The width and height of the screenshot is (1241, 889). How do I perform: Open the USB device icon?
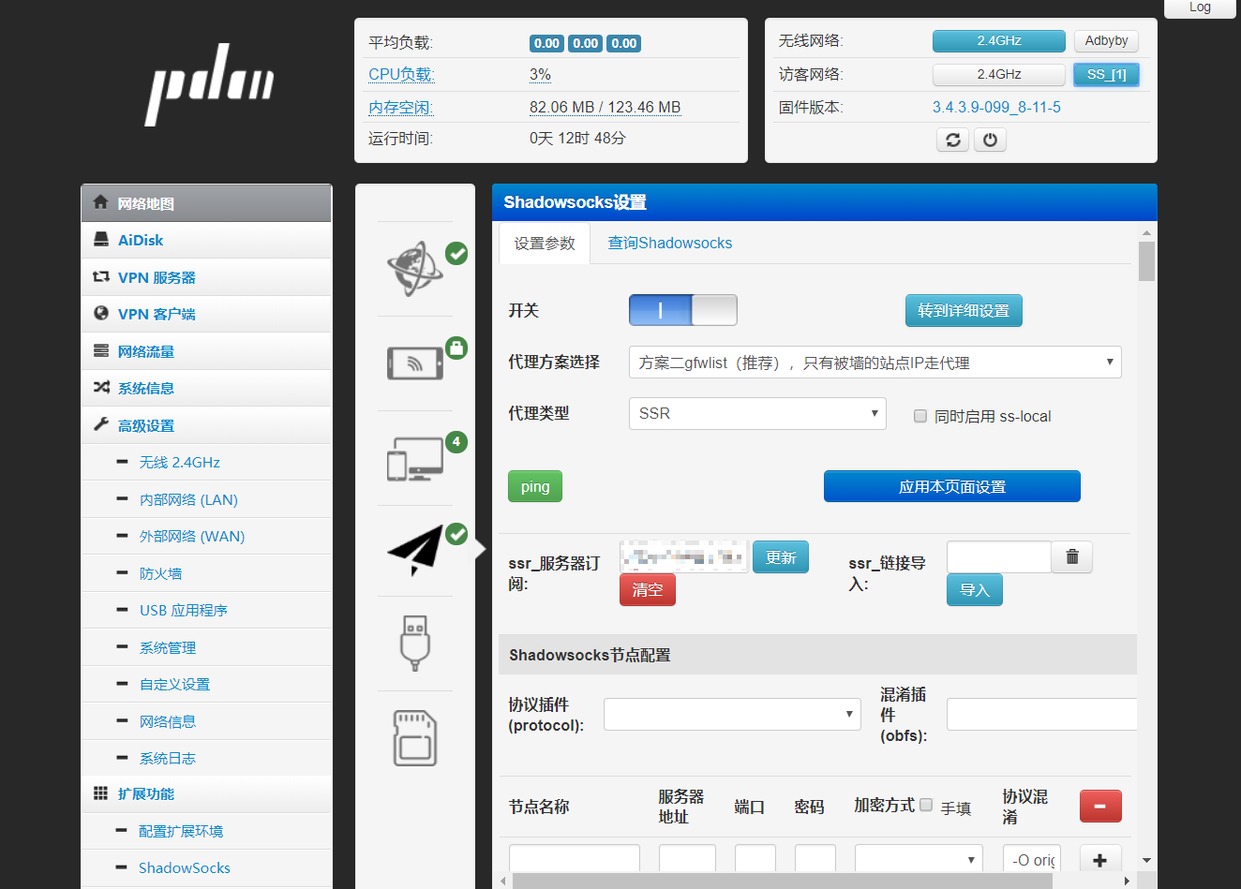pos(414,643)
